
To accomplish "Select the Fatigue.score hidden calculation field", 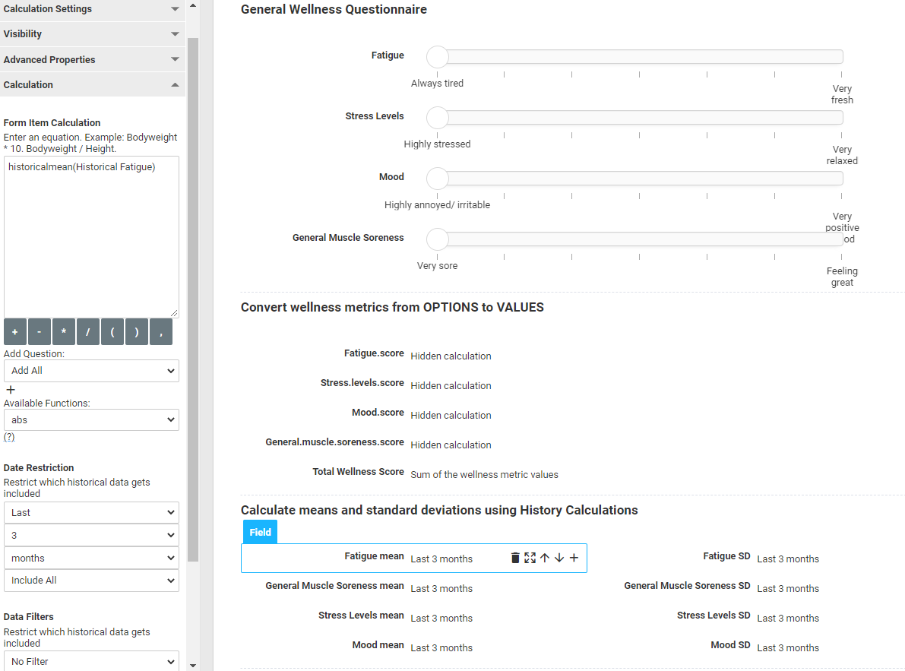I will (571, 355).
